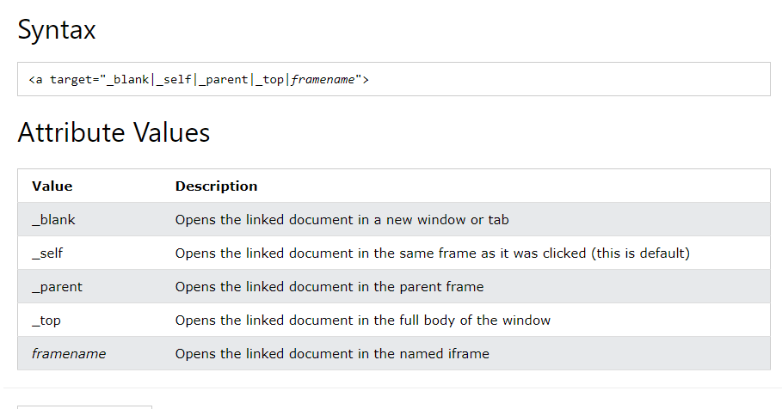Click the 'same frame as it was clicked' description

coord(433,253)
